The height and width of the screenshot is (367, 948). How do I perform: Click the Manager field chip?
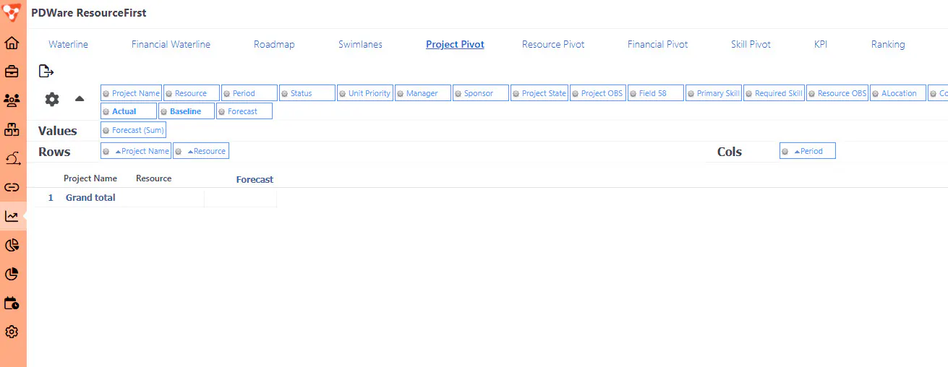(x=423, y=93)
